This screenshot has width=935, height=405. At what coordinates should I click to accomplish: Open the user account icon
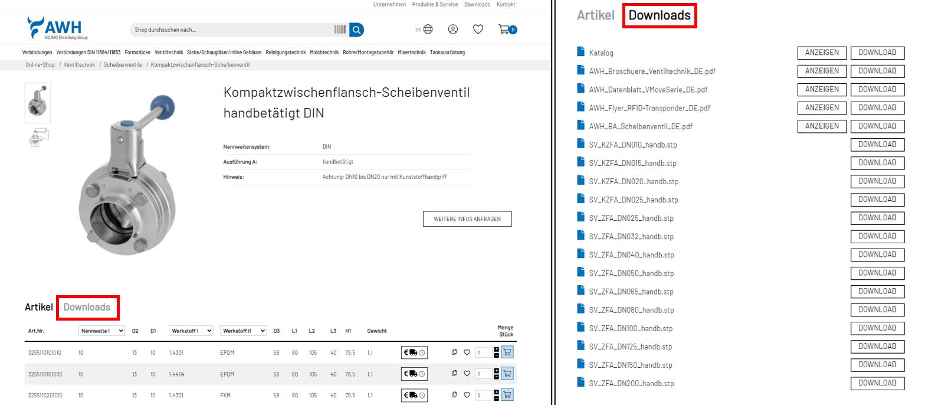pos(453,30)
